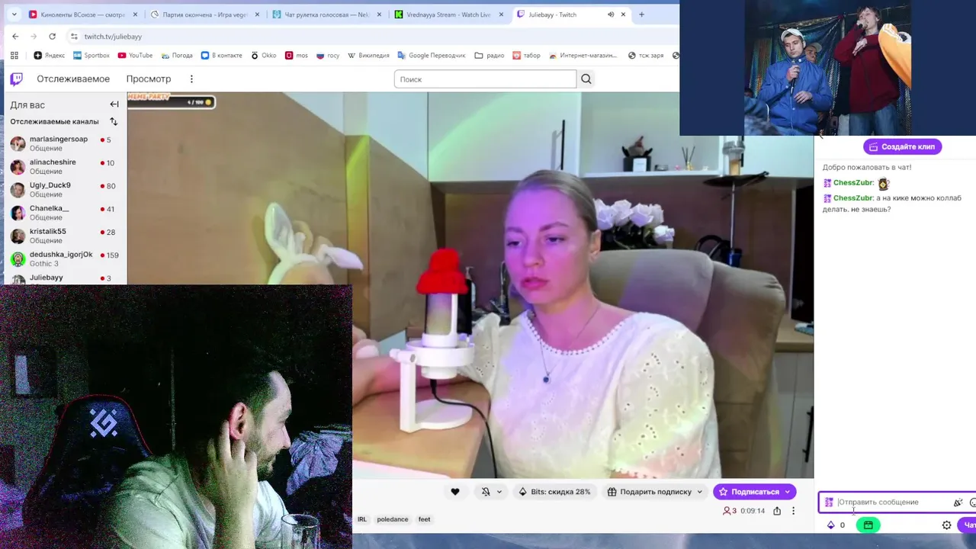Open the browser apps grid icon
976x549 pixels.
tap(14, 55)
